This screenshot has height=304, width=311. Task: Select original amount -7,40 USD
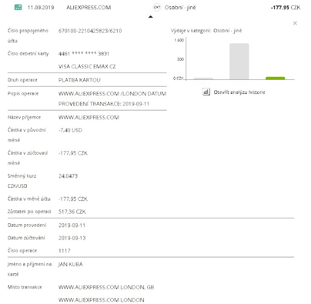pos(70,130)
